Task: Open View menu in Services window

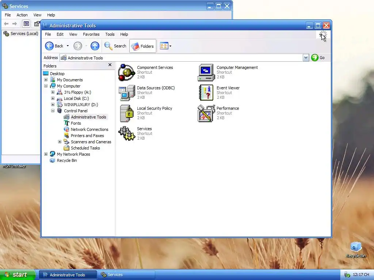Action: tap(37, 15)
